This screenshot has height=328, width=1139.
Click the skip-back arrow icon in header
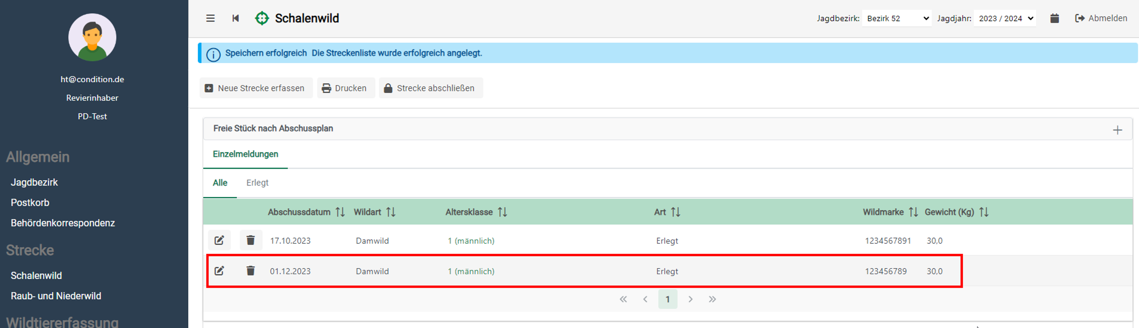click(x=236, y=18)
